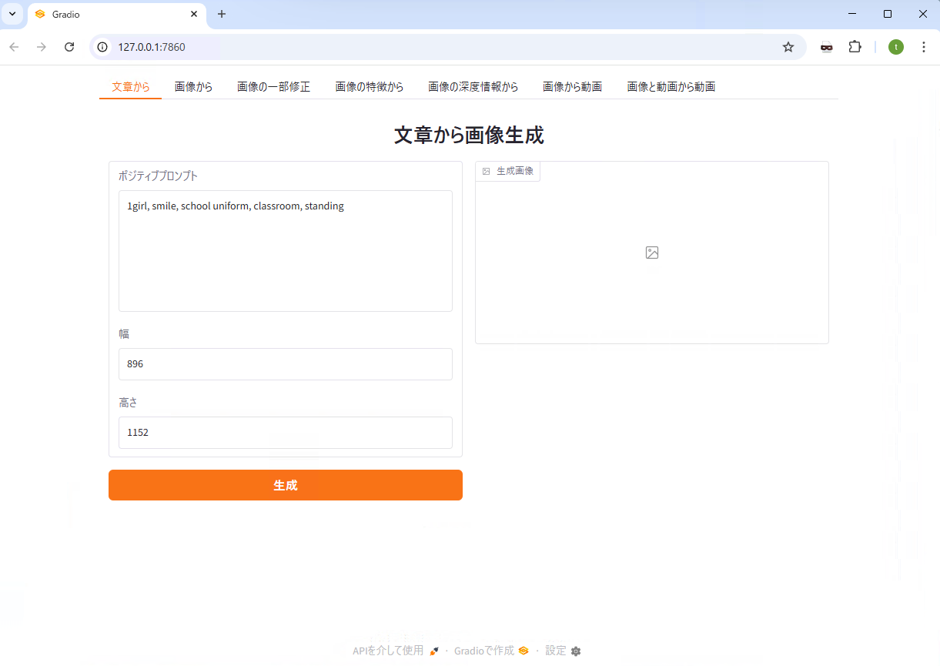Close the Gradio browser tab

[x=194, y=14]
